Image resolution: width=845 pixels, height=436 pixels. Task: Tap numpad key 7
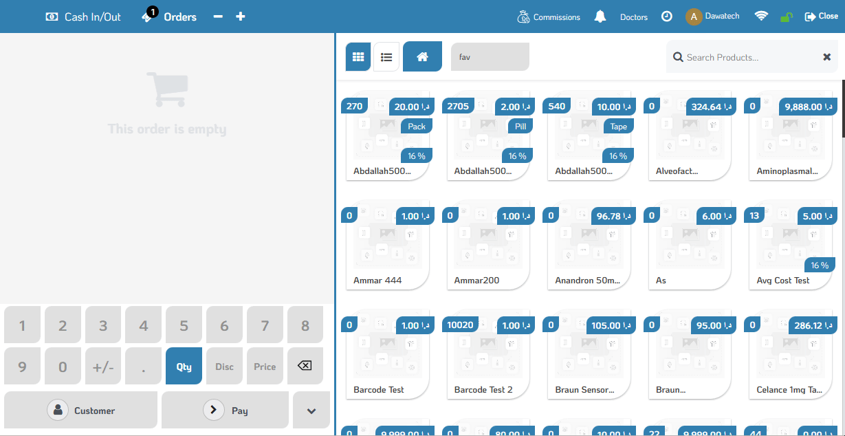pyautogui.click(x=265, y=325)
